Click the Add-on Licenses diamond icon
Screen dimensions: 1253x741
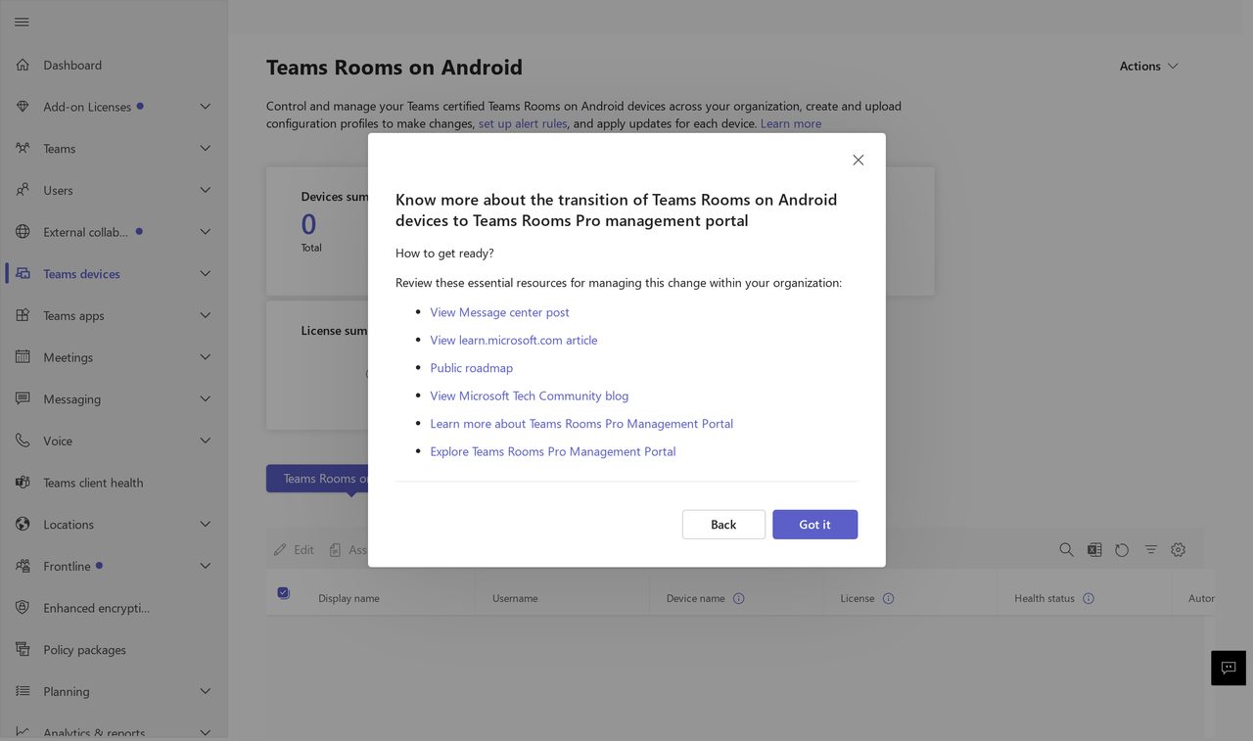23,107
